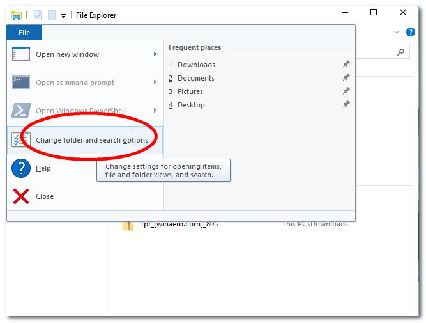Click the command prompt icon
The image size is (426, 323).
point(21,82)
